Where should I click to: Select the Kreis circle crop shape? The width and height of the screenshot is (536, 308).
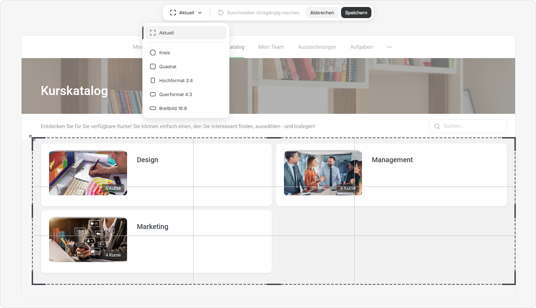click(153, 53)
